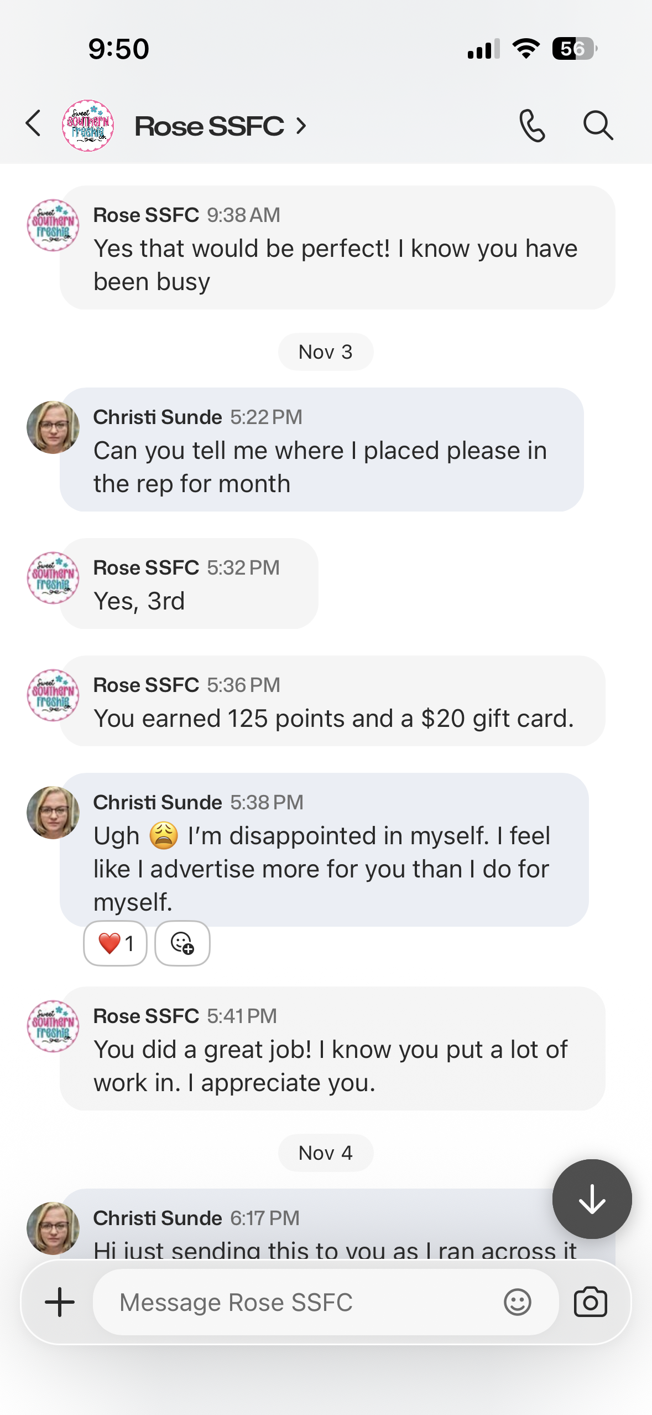
Task: Select the "Yes, 3rd" message bubble
Action: pos(189,584)
